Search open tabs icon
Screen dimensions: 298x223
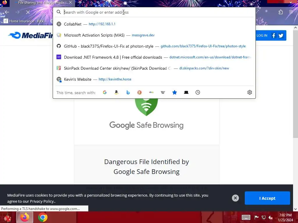[186, 92]
